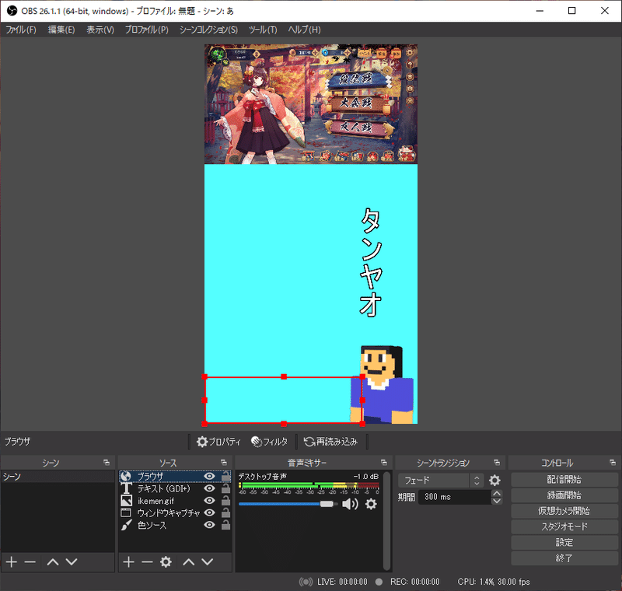Hide the 色ソース source
Screen dimensions: 622x591
pos(209,525)
